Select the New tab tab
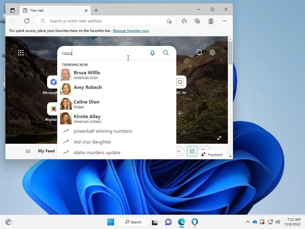Viewport: 305px width, 229px height. pos(55,10)
